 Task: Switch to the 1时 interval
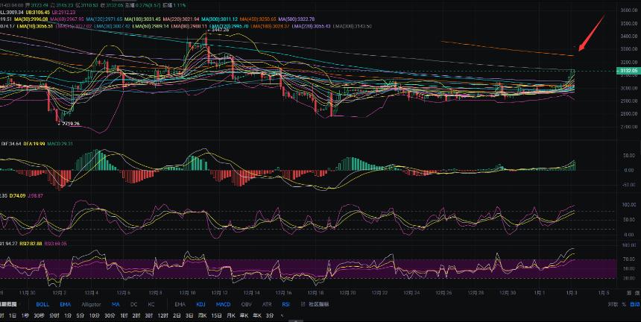pyautogui.click(x=124, y=315)
